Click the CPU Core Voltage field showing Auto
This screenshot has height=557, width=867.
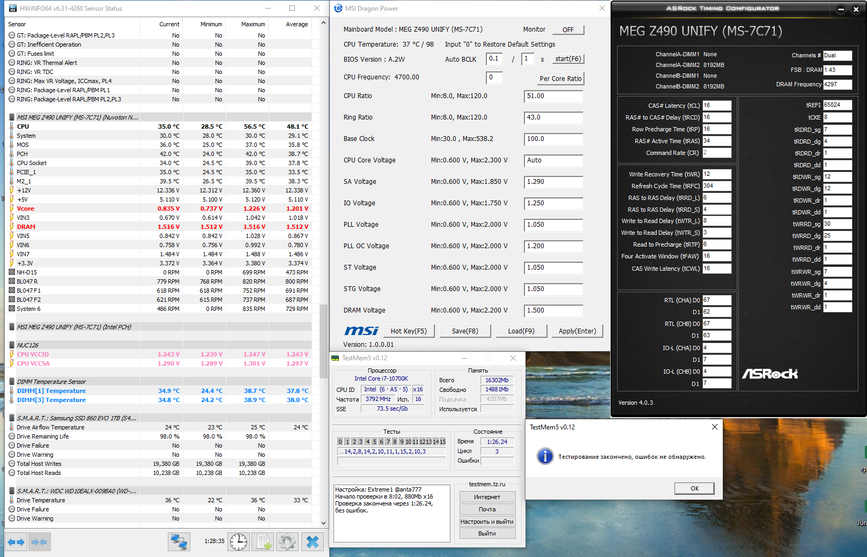pyautogui.click(x=553, y=161)
